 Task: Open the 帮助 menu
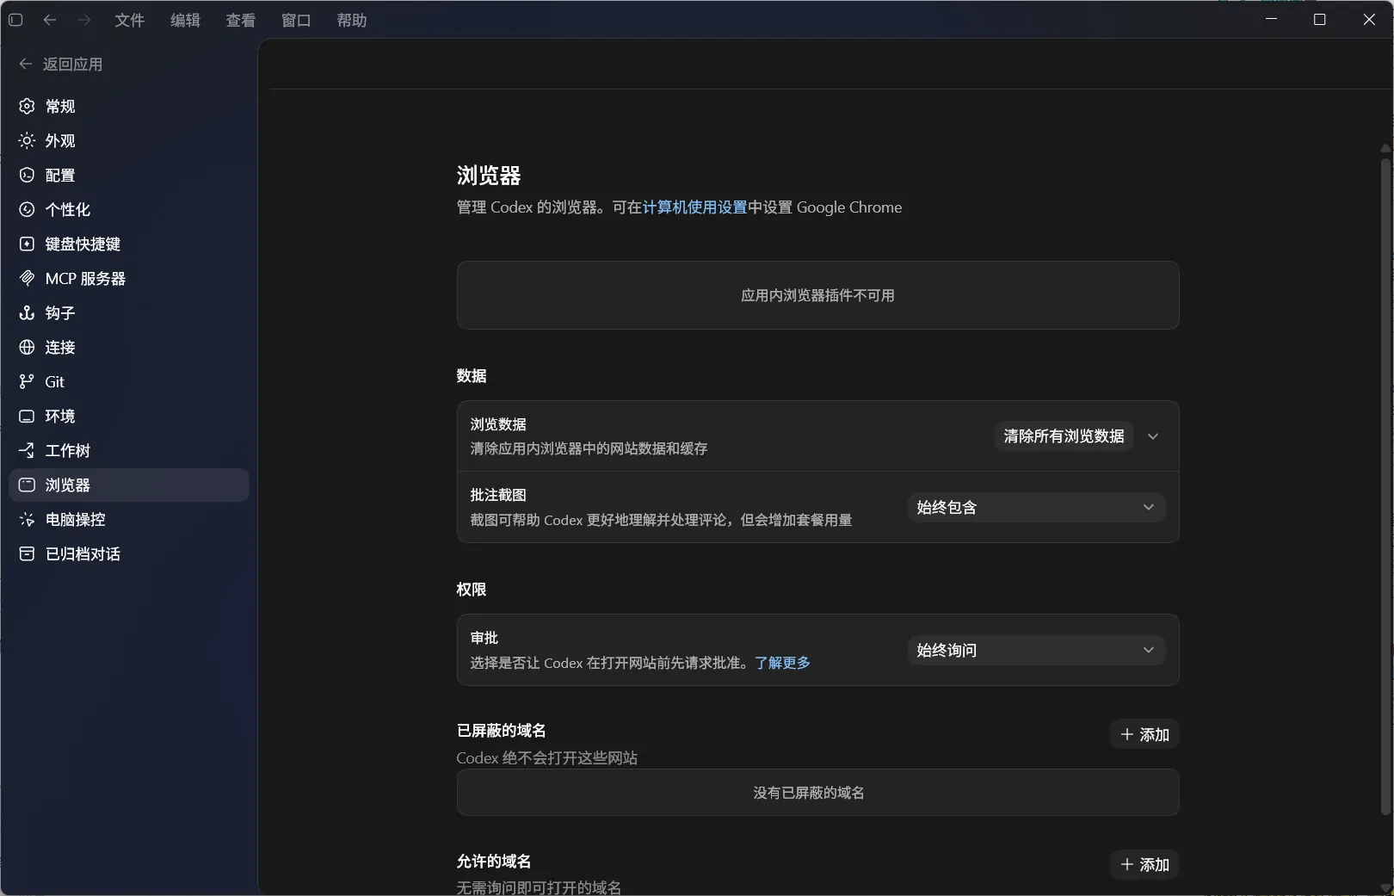[352, 20]
